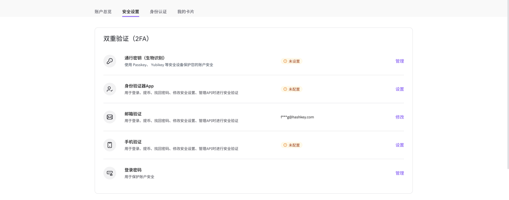The image size is (509, 200).
Task: Click the 未配置 badge for 身份验证器App
Action: 291,89
